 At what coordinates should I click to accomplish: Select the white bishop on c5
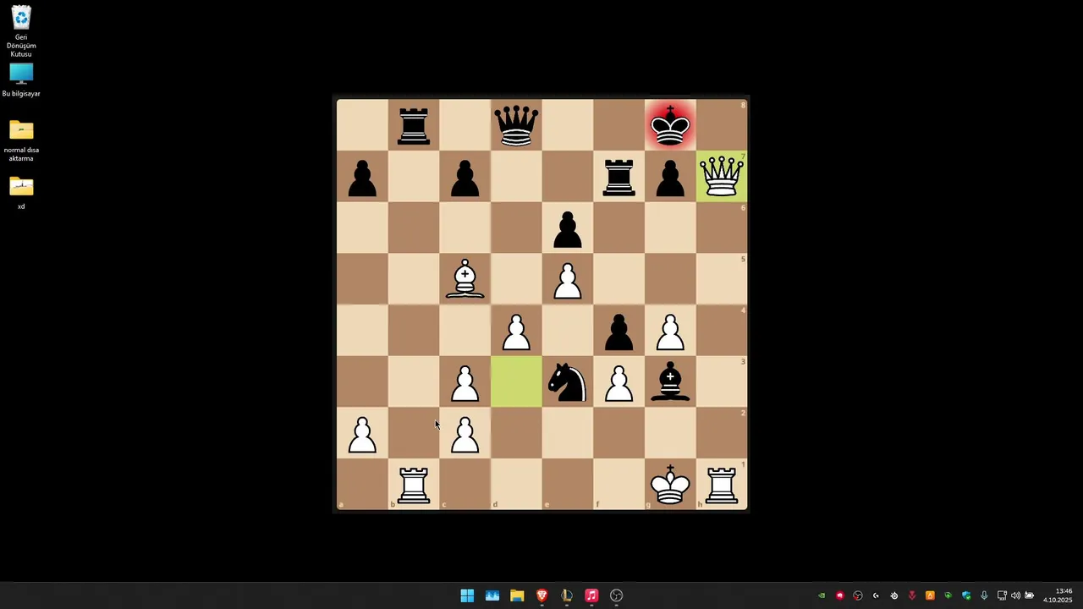(465, 280)
